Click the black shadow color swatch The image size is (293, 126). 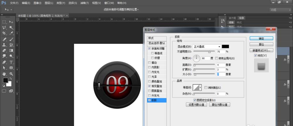pos(225,46)
